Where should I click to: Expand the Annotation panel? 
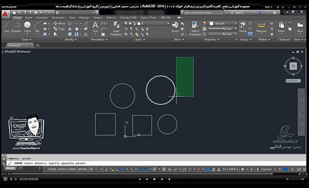pyautogui.click(x=99, y=40)
